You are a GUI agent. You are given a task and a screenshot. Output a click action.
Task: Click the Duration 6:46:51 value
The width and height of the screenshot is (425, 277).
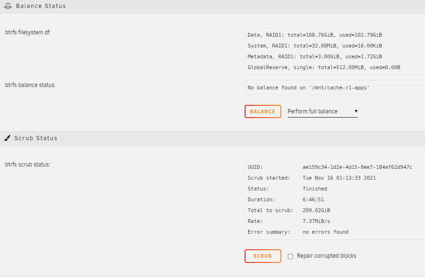pyautogui.click(x=313, y=200)
